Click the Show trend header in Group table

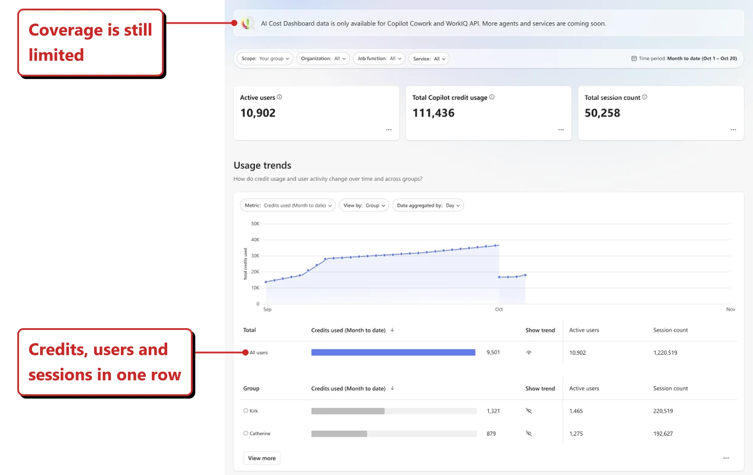540,388
